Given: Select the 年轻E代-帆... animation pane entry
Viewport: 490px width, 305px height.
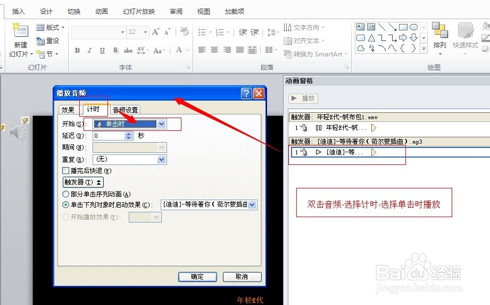Looking at the screenshot, I should click(x=389, y=128).
